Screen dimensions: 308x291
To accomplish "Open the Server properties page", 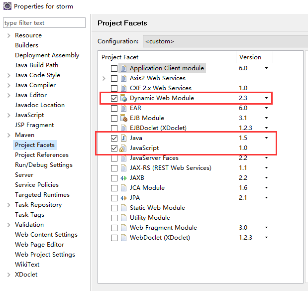I will [24, 175].
